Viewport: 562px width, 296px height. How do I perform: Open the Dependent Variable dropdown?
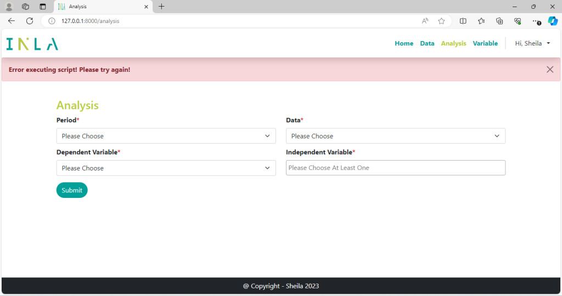pos(166,168)
